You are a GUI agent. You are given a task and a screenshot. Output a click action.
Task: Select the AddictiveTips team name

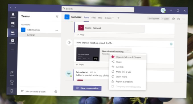tap(34, 30)
